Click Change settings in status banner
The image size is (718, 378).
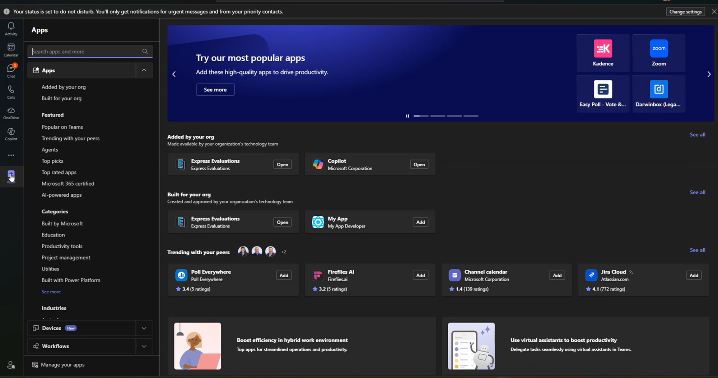[685, 11]
